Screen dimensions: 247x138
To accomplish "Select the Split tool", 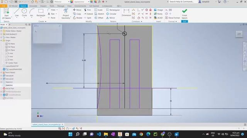I will point(88,18).
